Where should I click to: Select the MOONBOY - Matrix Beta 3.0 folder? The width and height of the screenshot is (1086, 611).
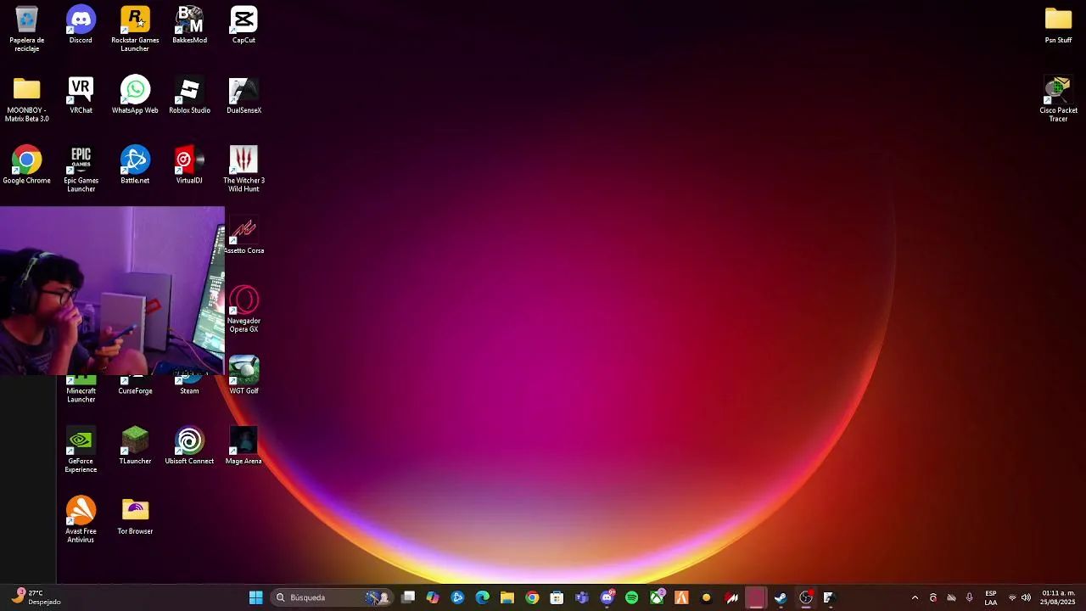click(26, 99)
